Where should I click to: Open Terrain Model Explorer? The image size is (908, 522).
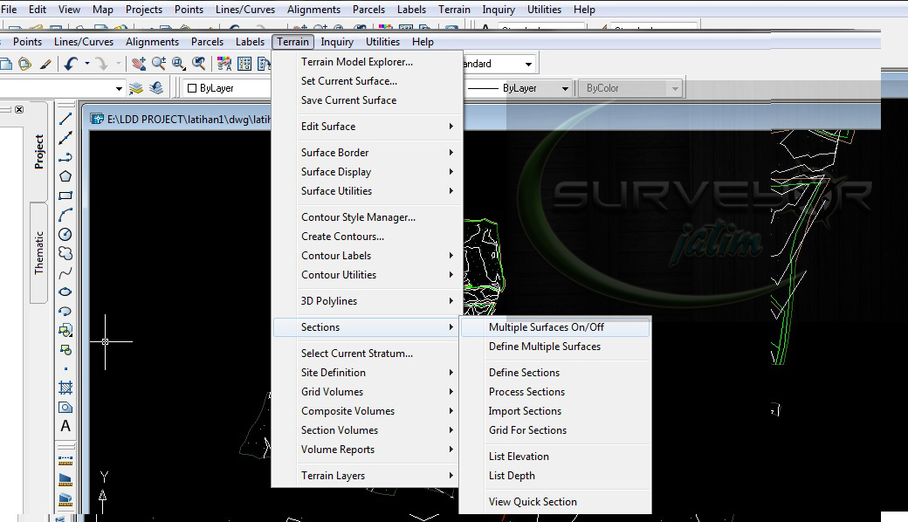(x=358, y=61)
